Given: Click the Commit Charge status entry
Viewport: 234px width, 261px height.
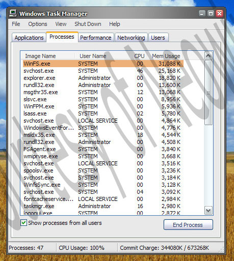Looking at the screenshot, I should pyautogui.click(x=164, y=248).
